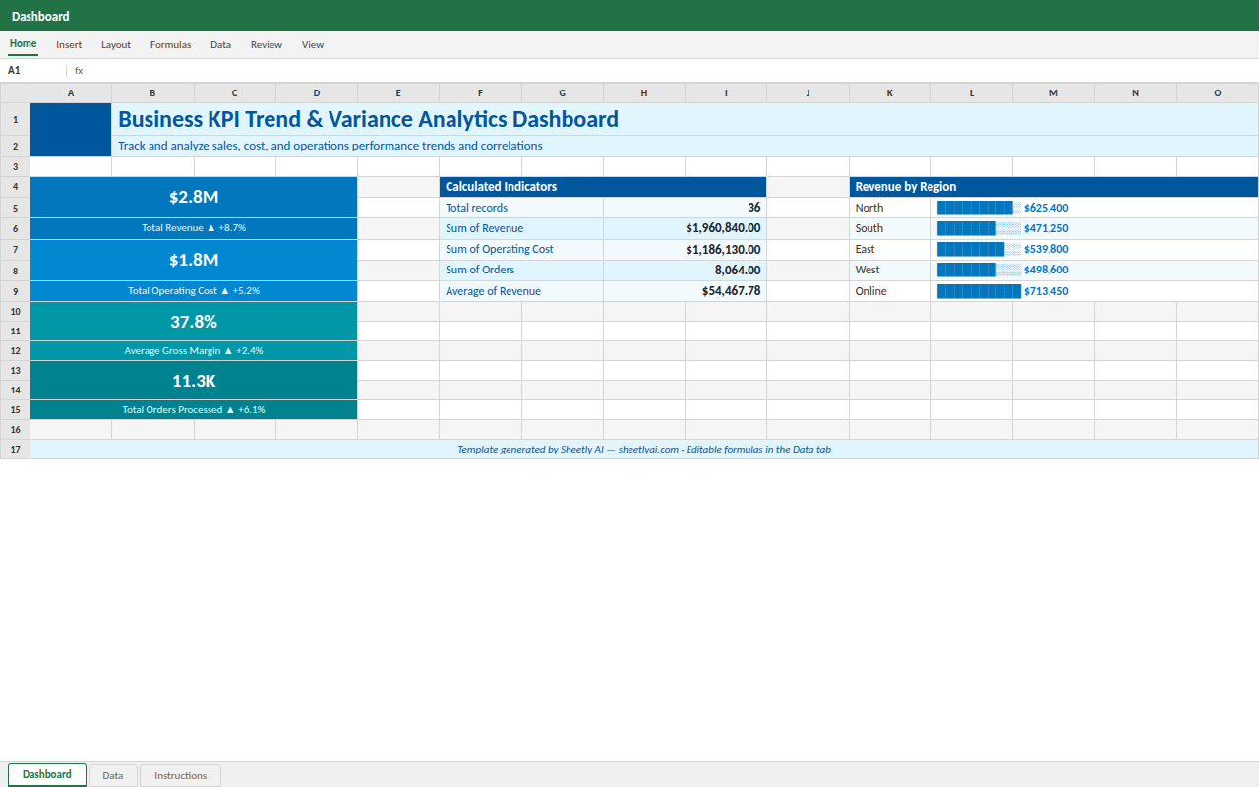The height and width of the screenshot is (787, 1259).
Task: Click the 37.8% gross margin value
Action: point(194,322)
